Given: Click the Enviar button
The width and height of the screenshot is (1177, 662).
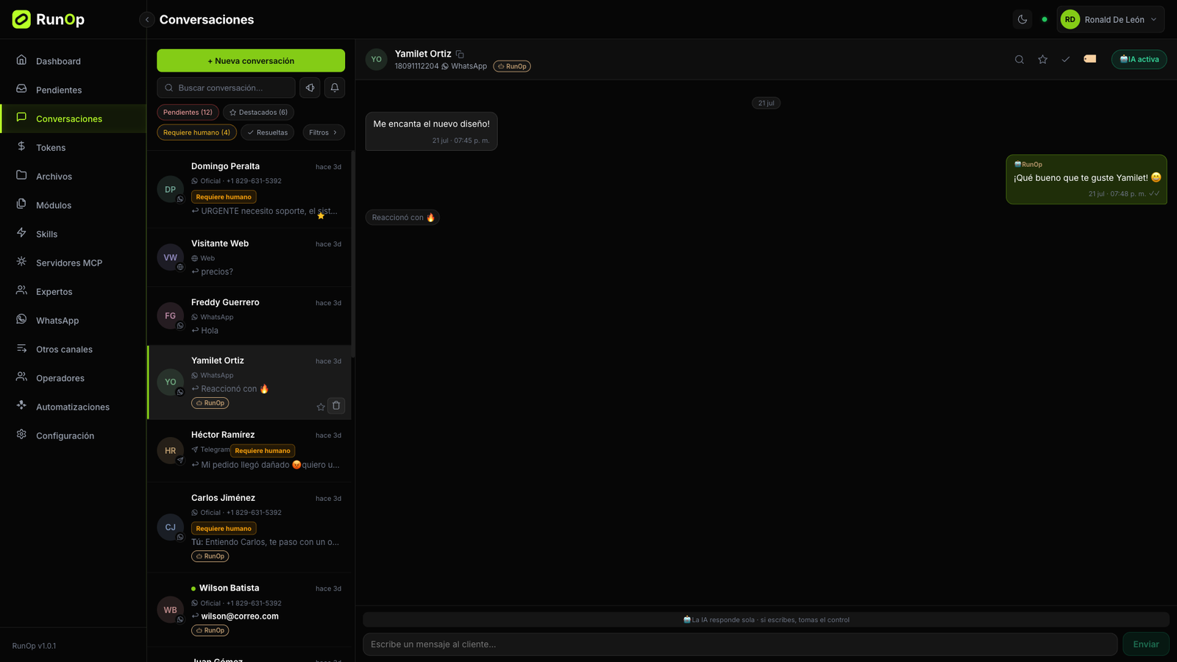Looking at the screenshot, I should (x=1145, y=644).
